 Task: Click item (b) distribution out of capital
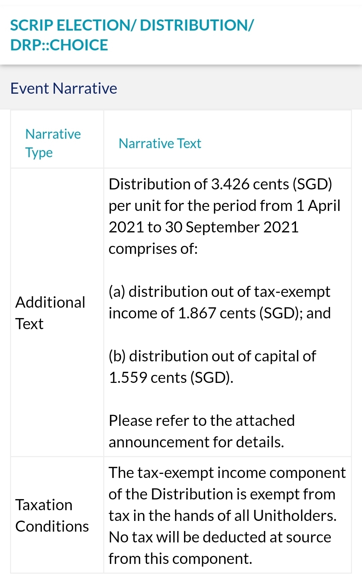pos(212,356)
